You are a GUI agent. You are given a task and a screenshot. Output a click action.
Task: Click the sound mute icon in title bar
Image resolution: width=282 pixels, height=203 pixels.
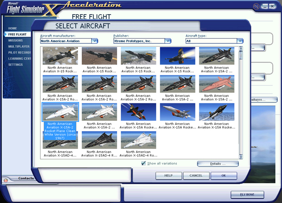(256, 7)
